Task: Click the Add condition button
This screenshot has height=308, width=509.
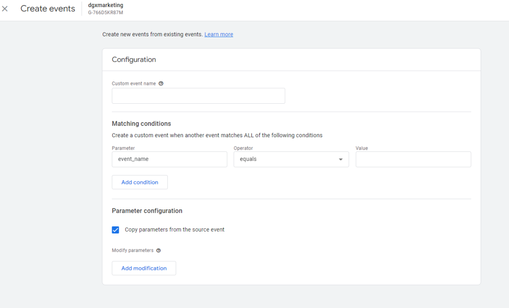Action: 140,182
